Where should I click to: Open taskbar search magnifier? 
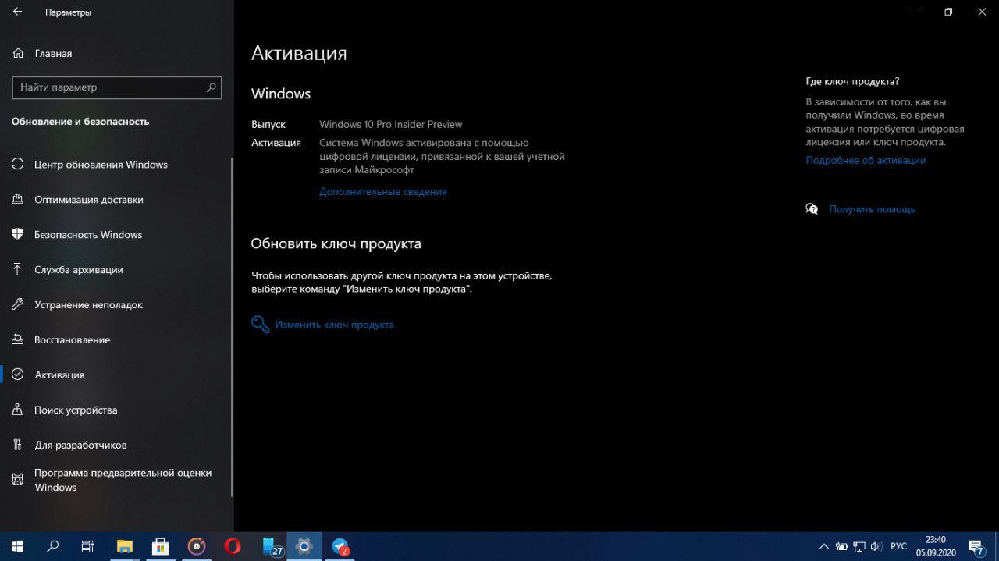pos(53,546)
